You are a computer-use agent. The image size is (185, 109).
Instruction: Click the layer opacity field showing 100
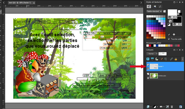coord(163,54)
